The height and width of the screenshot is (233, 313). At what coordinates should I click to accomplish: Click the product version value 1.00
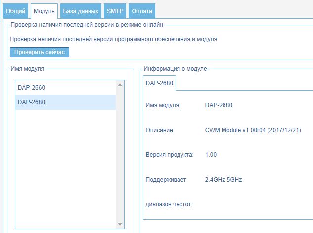211,155
